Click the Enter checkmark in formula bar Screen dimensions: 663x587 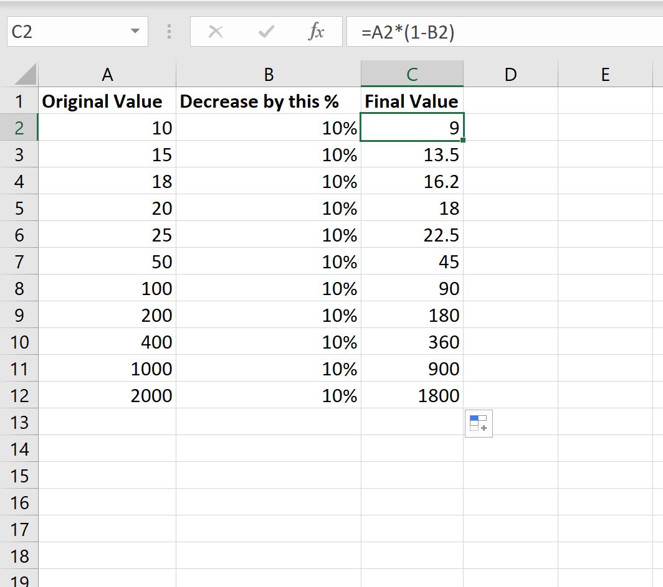(x=265, y=32)
